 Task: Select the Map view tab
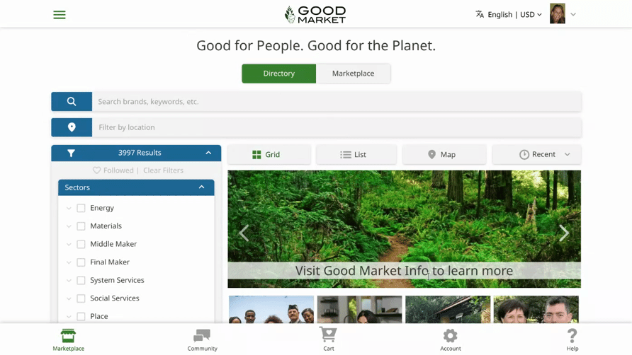tap(444, 155)
